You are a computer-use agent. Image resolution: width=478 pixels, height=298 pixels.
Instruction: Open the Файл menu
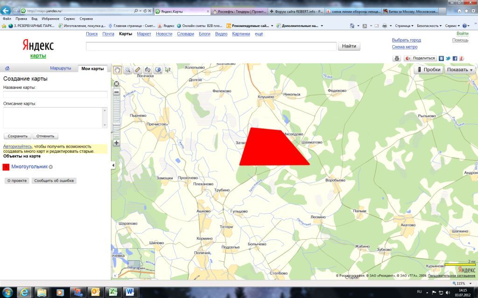click(7, 19)
